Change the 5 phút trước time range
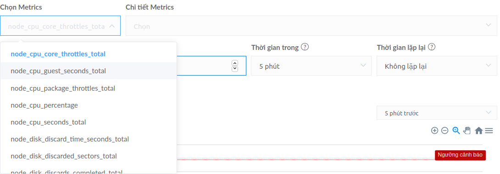Image resolution: width=500 pixels, height=174 pixels. 437,113
